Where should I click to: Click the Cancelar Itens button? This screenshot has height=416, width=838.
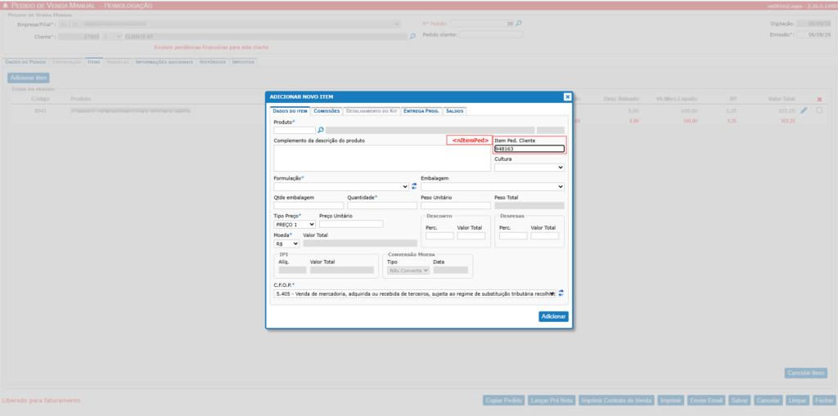point(806,374)
